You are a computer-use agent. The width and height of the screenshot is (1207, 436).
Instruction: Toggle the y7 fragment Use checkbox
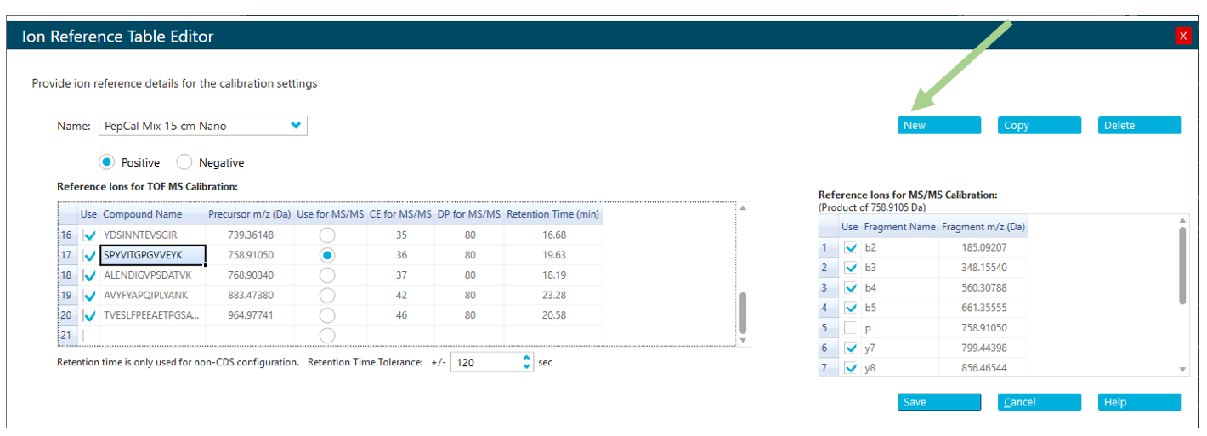pos(851,348)
